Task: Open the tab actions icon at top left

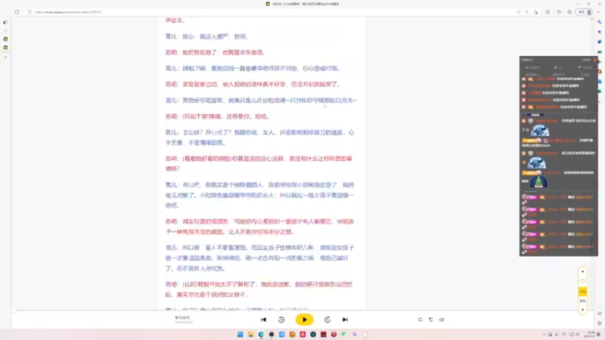Action: coord(5,23)
